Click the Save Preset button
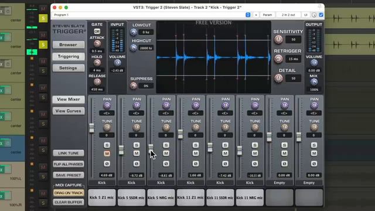 tap(69, 175)
